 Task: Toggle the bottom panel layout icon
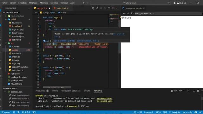(x=178, y=3)
